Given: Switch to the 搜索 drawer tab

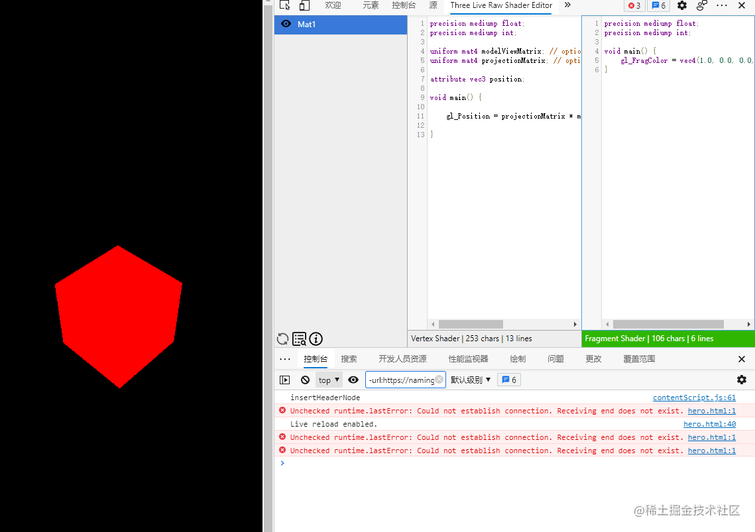Looking at the screenshot, I should click(349, 359).
